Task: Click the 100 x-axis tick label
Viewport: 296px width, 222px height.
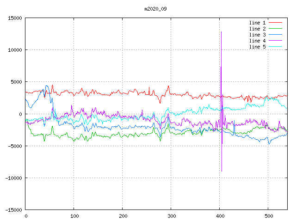Action: click(x=74, y=216)
